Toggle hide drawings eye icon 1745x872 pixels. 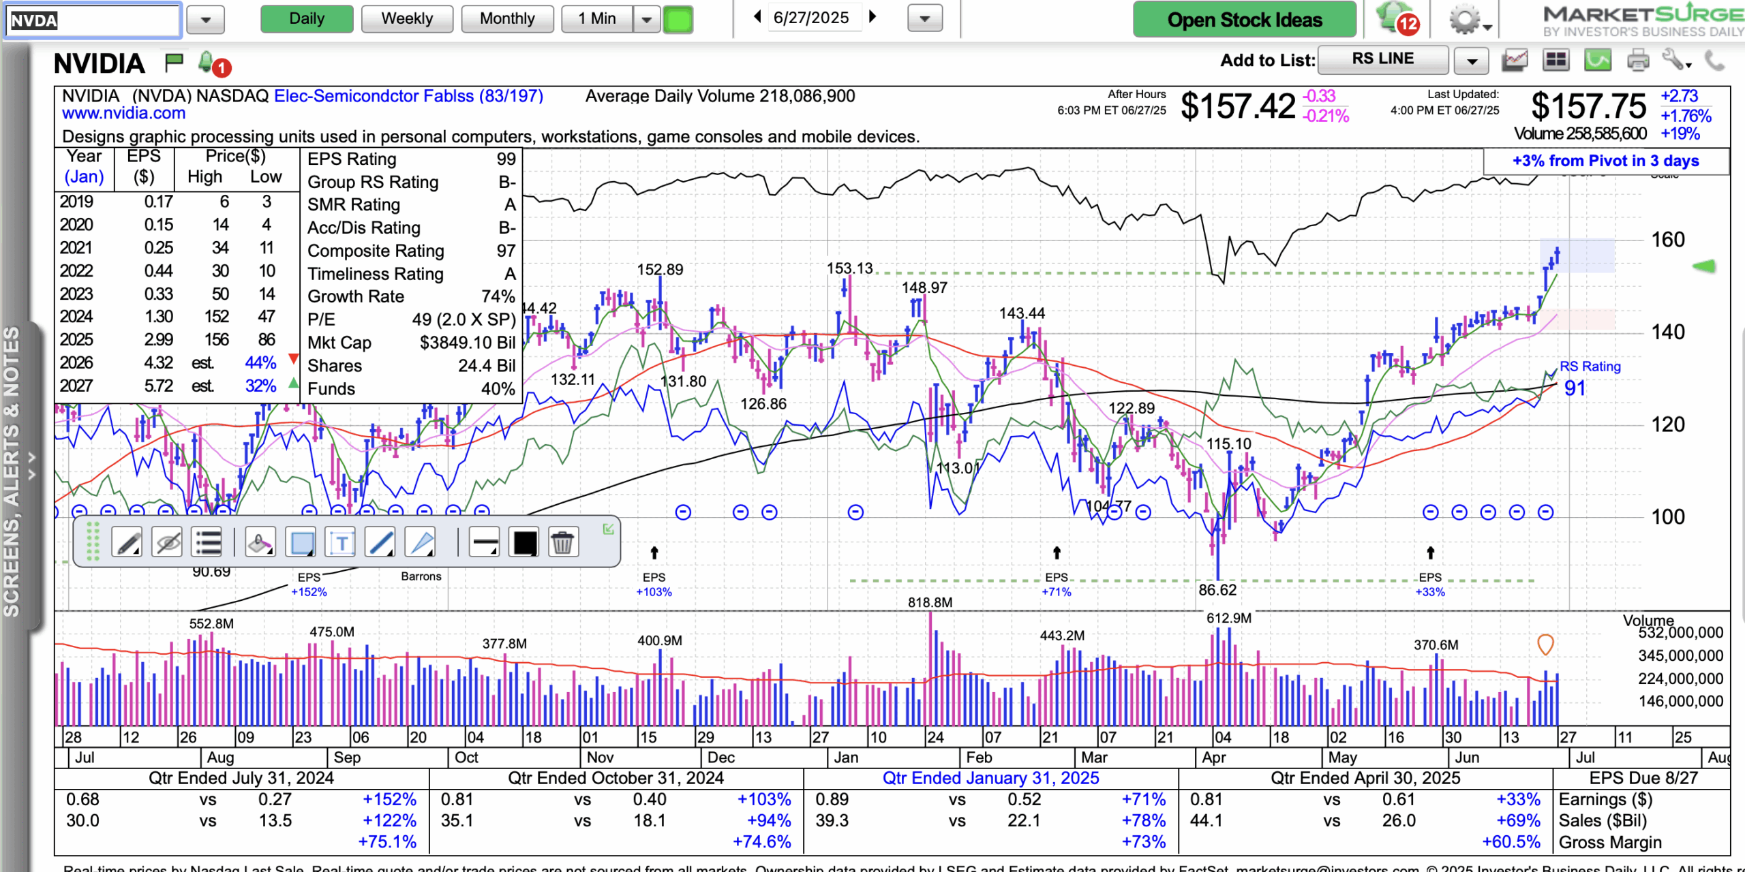pos(167,543)
